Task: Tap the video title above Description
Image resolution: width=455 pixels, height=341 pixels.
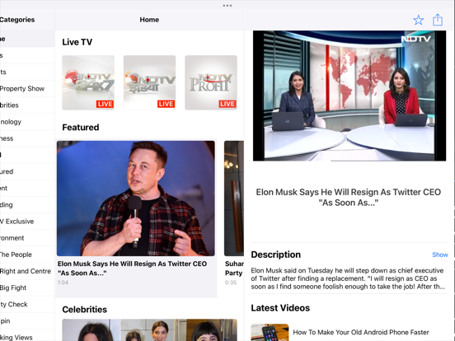Action: click(349, 198)
